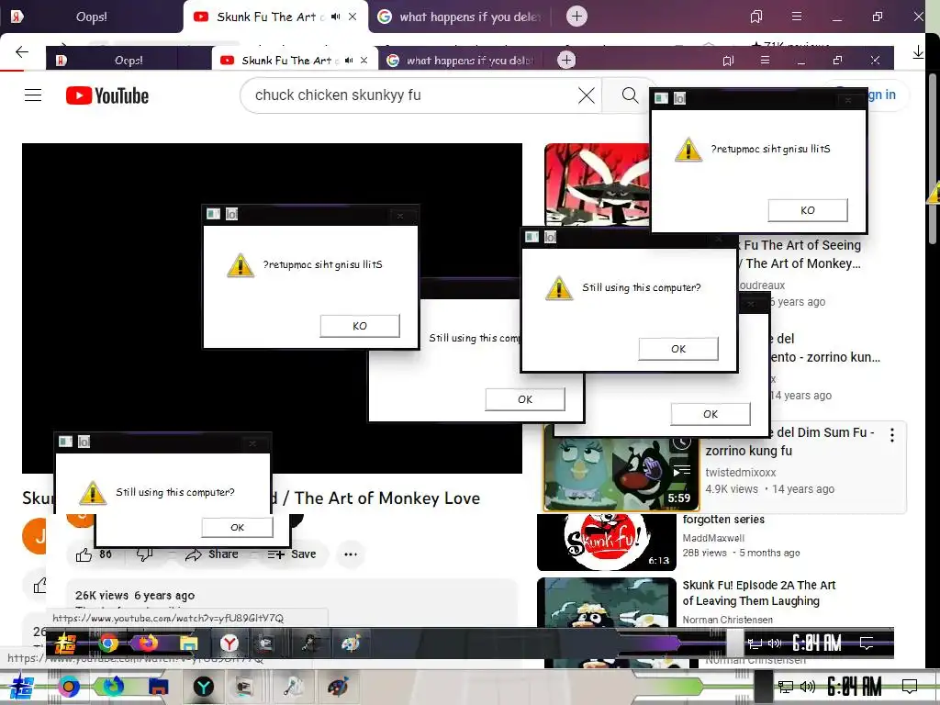Select the Oops! tab in the overlay copy
Screen dimensions: 940x705
[x=129, y=61]
